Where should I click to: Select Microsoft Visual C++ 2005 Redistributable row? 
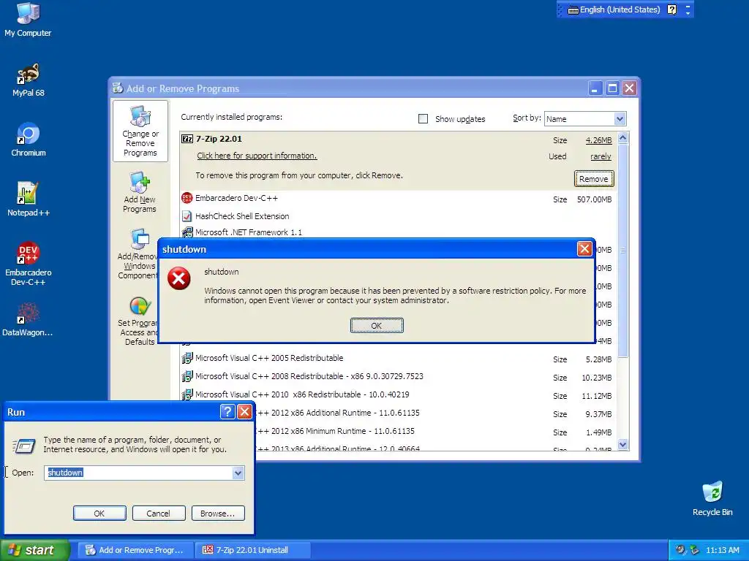click(397, 358)
